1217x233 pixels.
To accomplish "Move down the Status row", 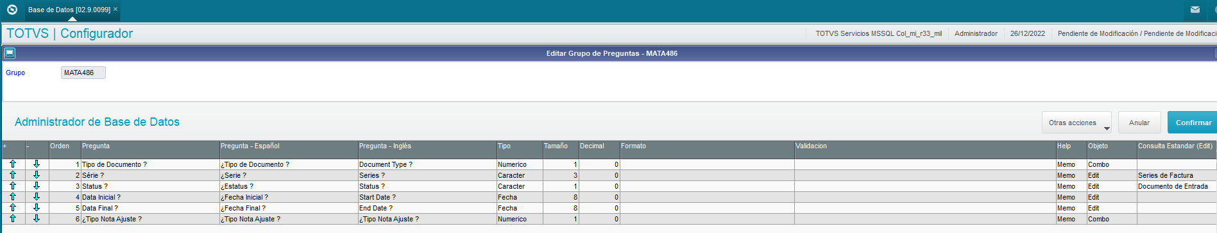I will point(37,186).
